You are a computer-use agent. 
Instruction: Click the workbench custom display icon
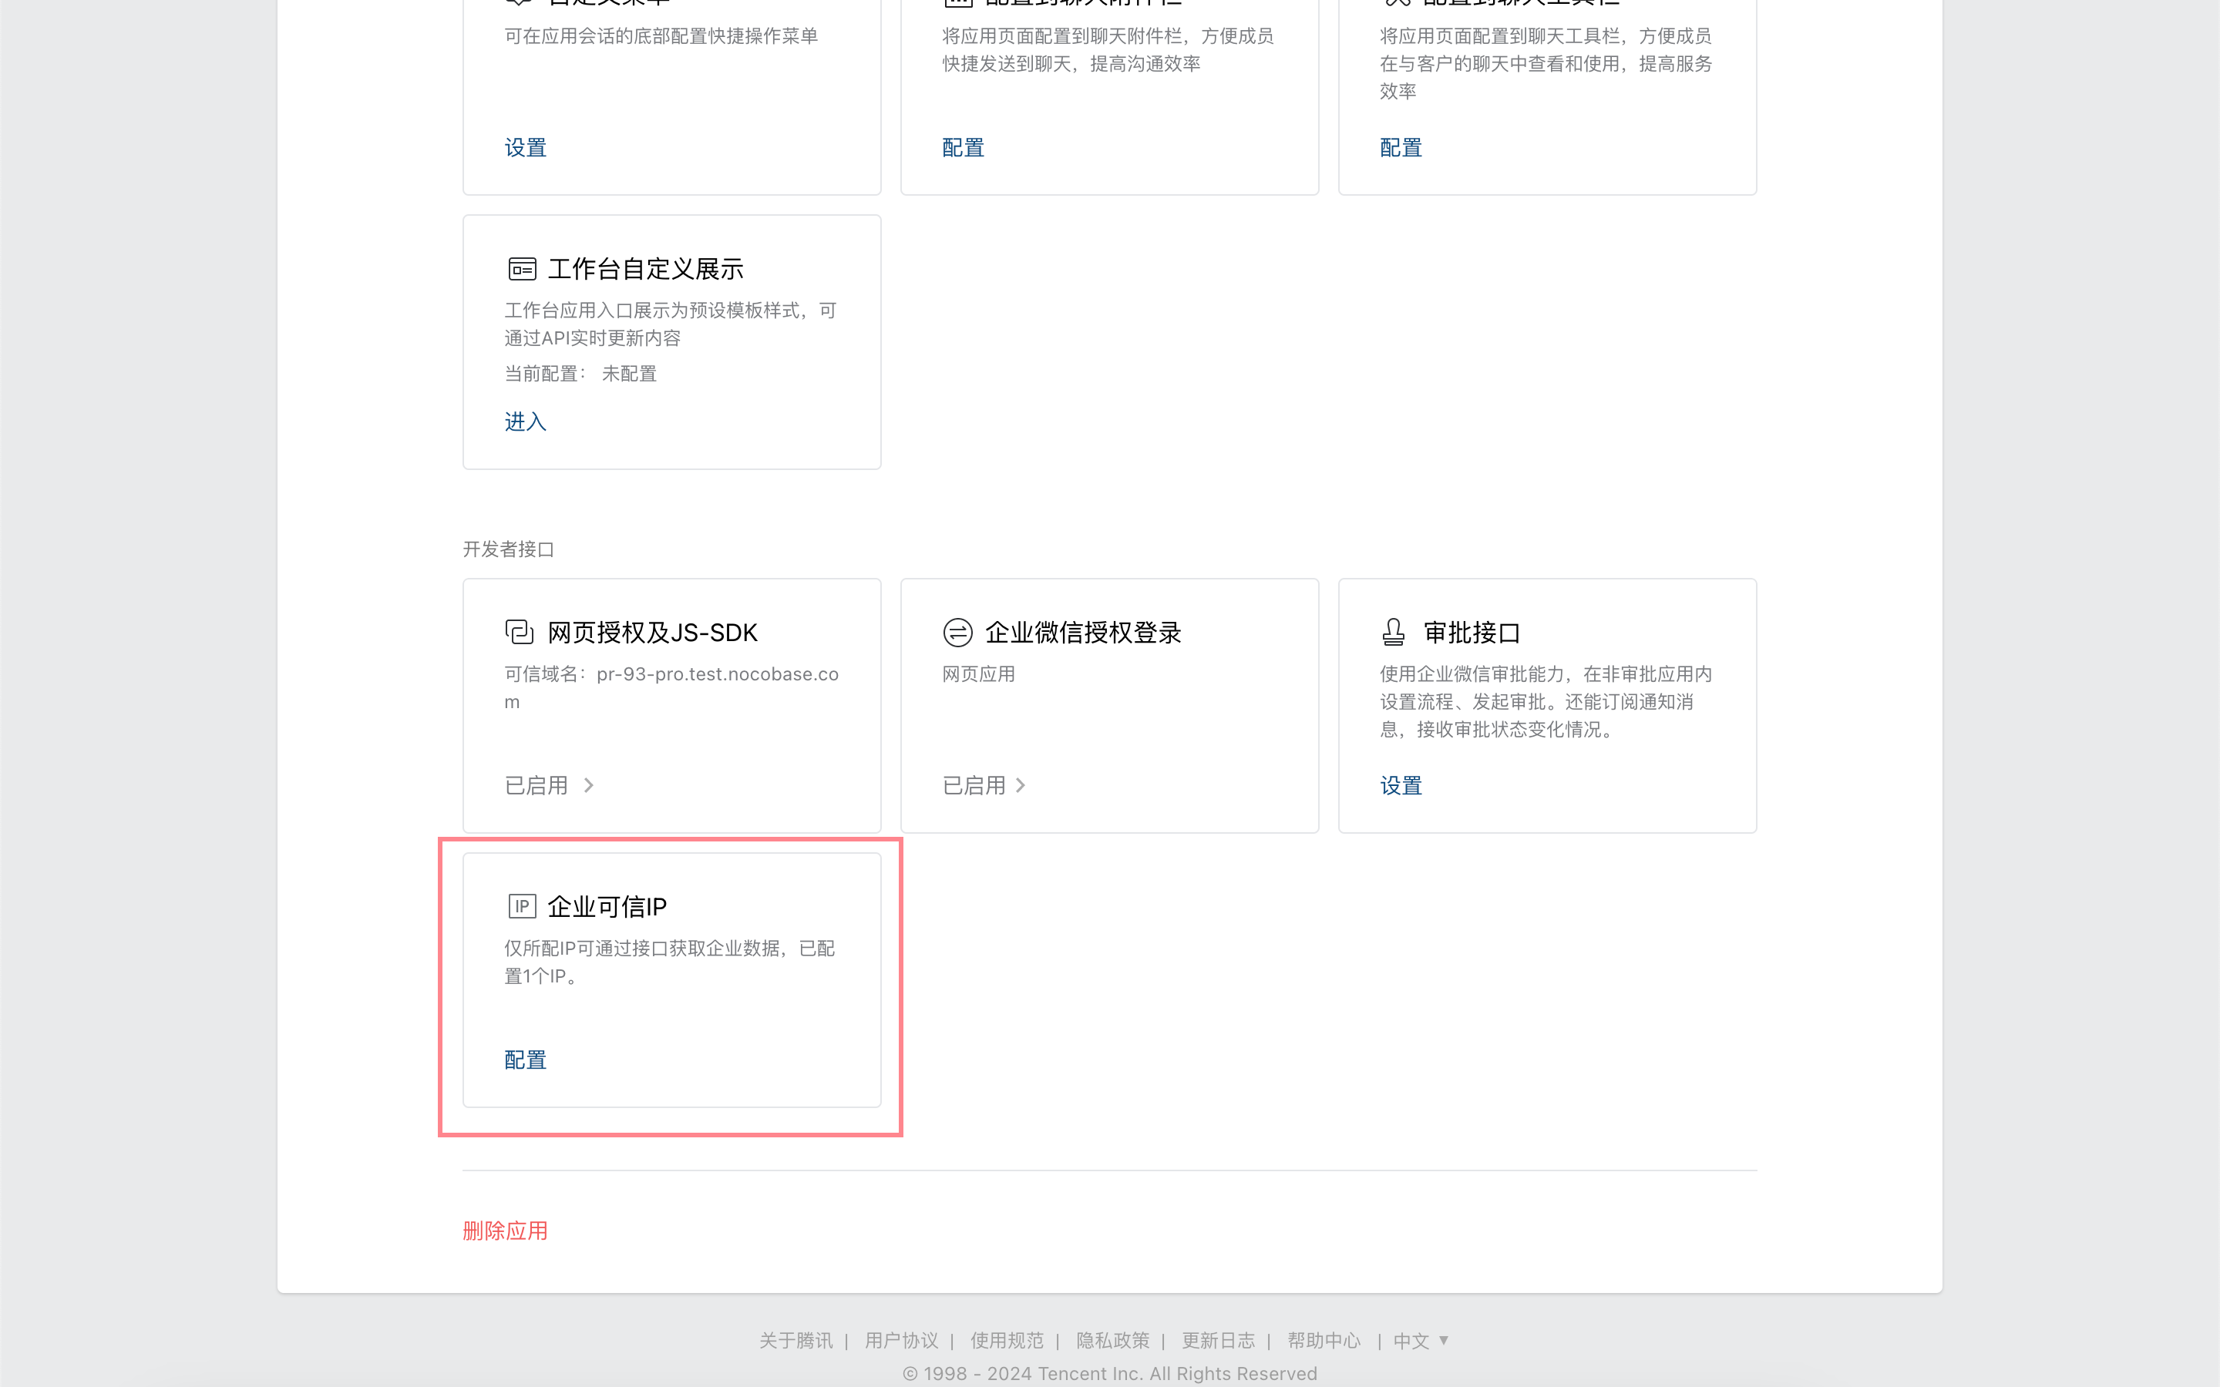[x=522, y=269]
